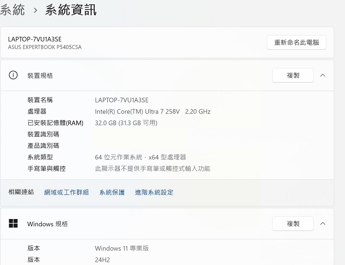Click ASUS EXPERTBOOK P5405CSA model text

[x=45, y=47]
